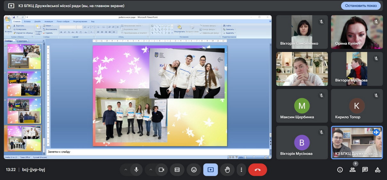Click the presenting screen icon in the top banner
387x180 pixels.
coord(11,6)
